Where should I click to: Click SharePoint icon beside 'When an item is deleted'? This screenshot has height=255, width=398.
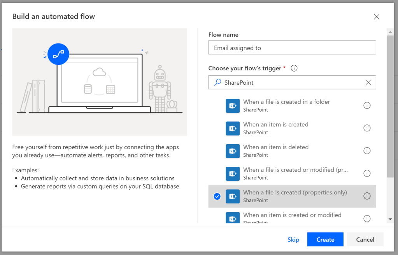pos(233,151)
